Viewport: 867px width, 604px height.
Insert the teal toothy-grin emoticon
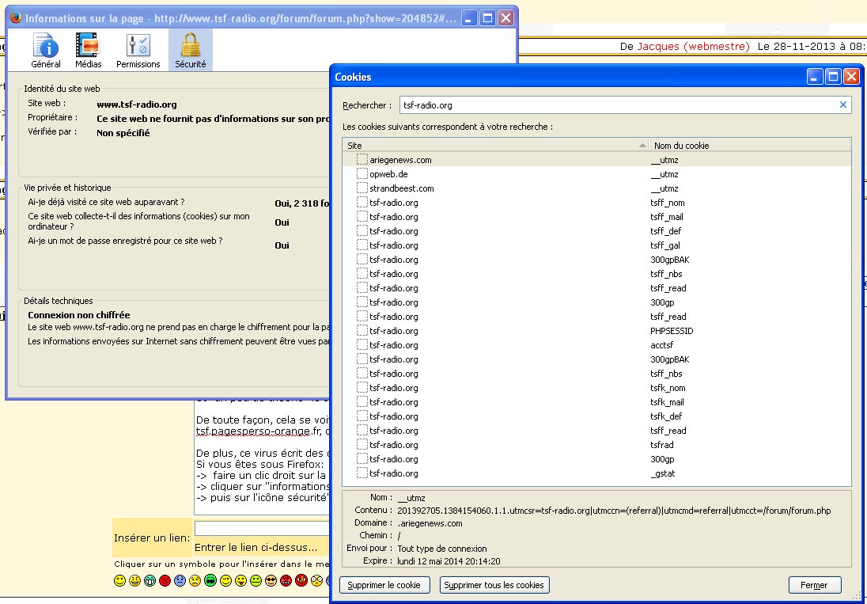point(150,581)
